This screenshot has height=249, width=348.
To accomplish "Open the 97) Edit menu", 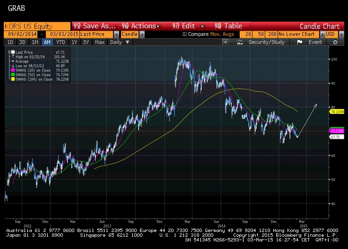I will pyautogui.click(x=188, y=26).
